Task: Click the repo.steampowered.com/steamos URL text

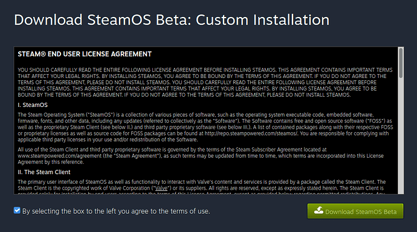Action: [x=251, y=134]
